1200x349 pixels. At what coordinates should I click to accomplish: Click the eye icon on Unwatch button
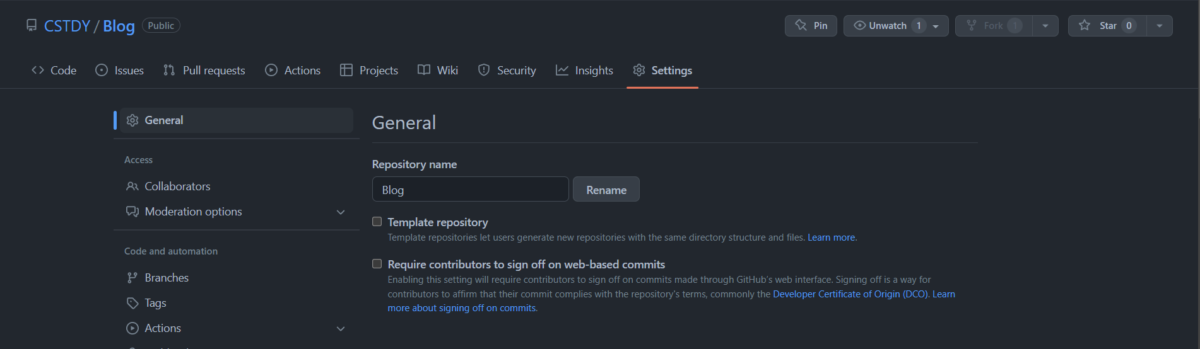(859, 25)
